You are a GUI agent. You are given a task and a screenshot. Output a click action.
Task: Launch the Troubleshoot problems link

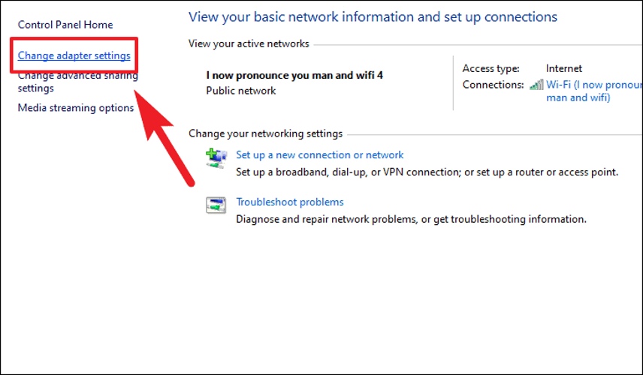[x=290, y=202]
